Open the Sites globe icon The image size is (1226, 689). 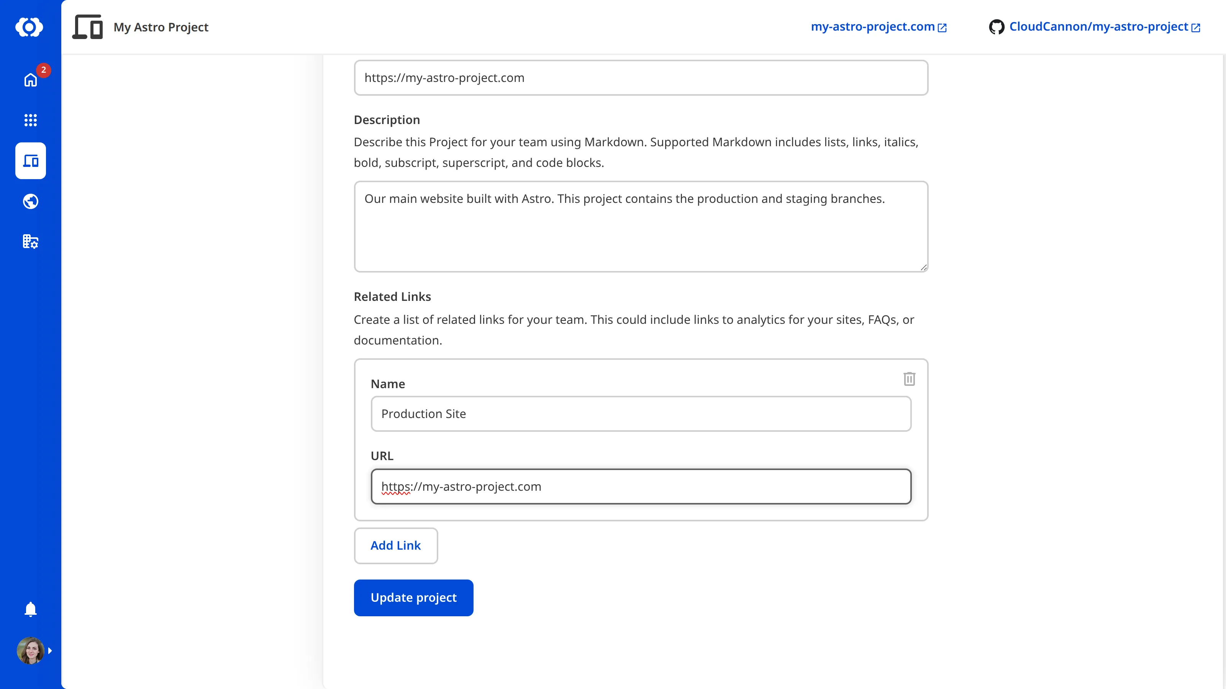[30, 201]
